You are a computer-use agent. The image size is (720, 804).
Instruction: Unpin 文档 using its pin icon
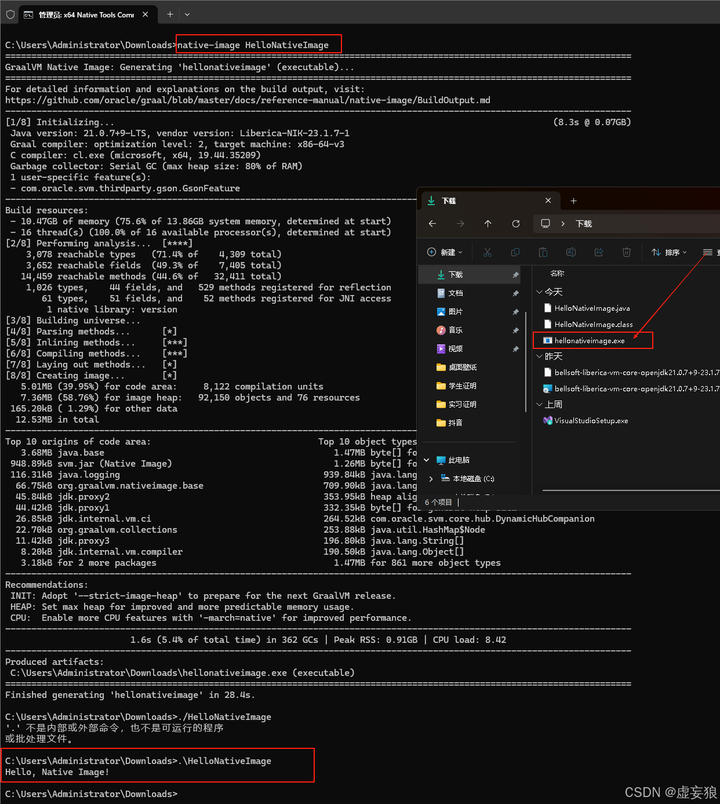(515, 293)
